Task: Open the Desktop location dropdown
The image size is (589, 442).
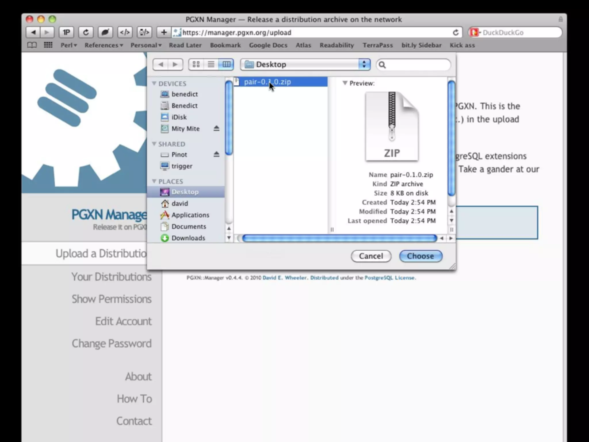Action: click(x=305, y=64)
